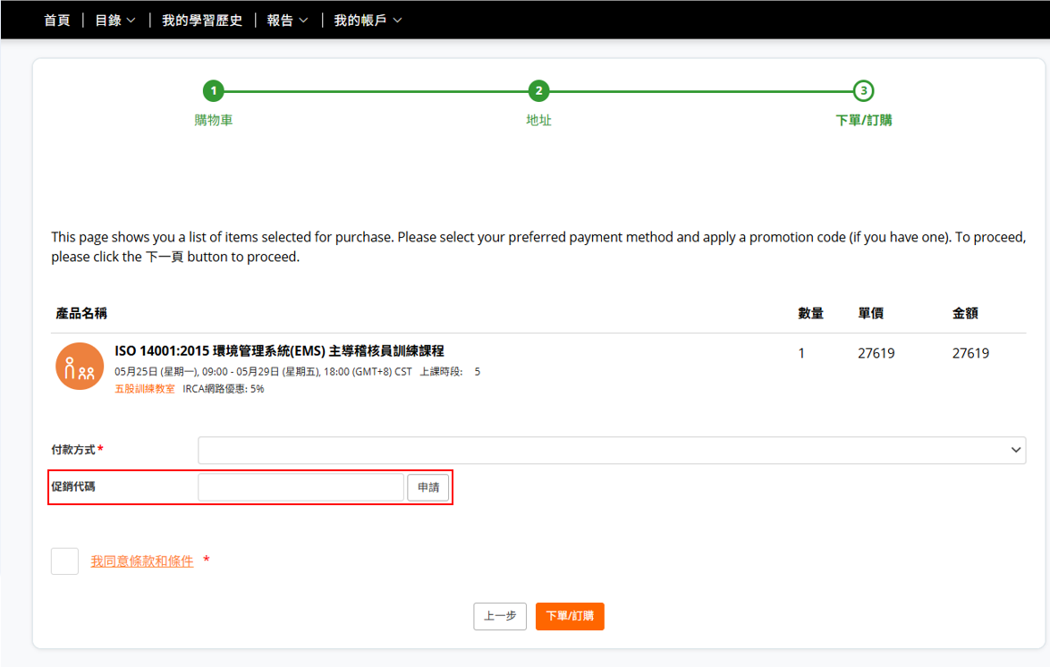1050x667 pixels.
Task: Go to 首頁 in the top navigation
Action: point(57,20)
